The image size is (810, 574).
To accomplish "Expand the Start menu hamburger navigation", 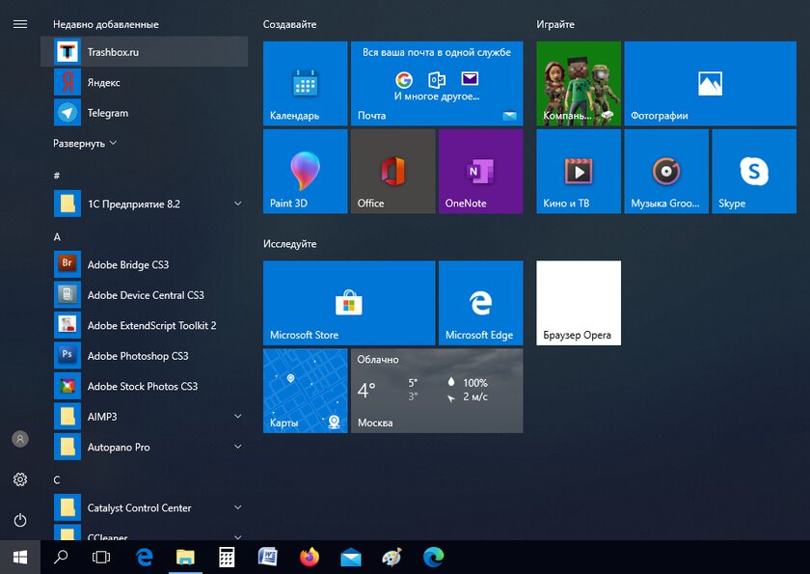I will 20,24.
